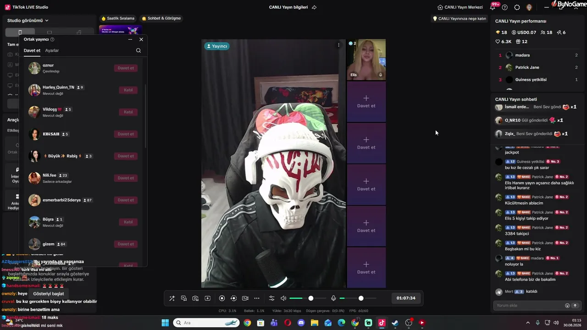
Task: Click the help icon beside Ortak yayıncı
Action: 52,39
